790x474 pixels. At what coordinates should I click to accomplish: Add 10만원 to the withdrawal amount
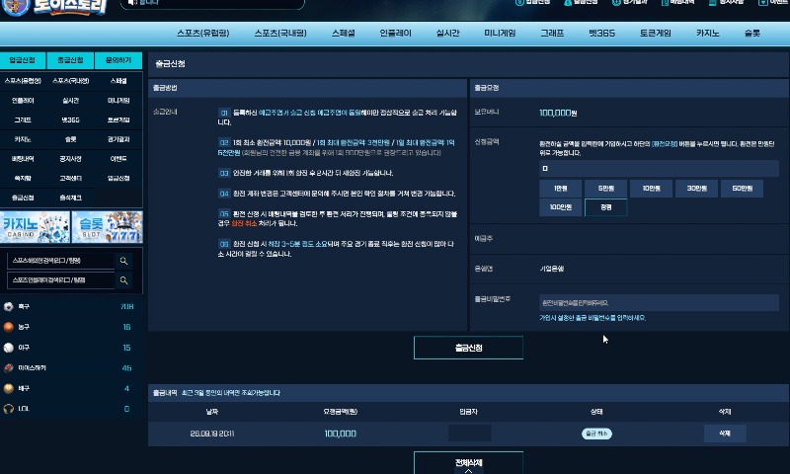pyautogui.click(x=652, y=189)
